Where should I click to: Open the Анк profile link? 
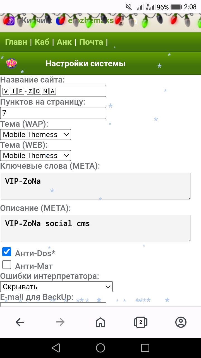tap(64, 42)
